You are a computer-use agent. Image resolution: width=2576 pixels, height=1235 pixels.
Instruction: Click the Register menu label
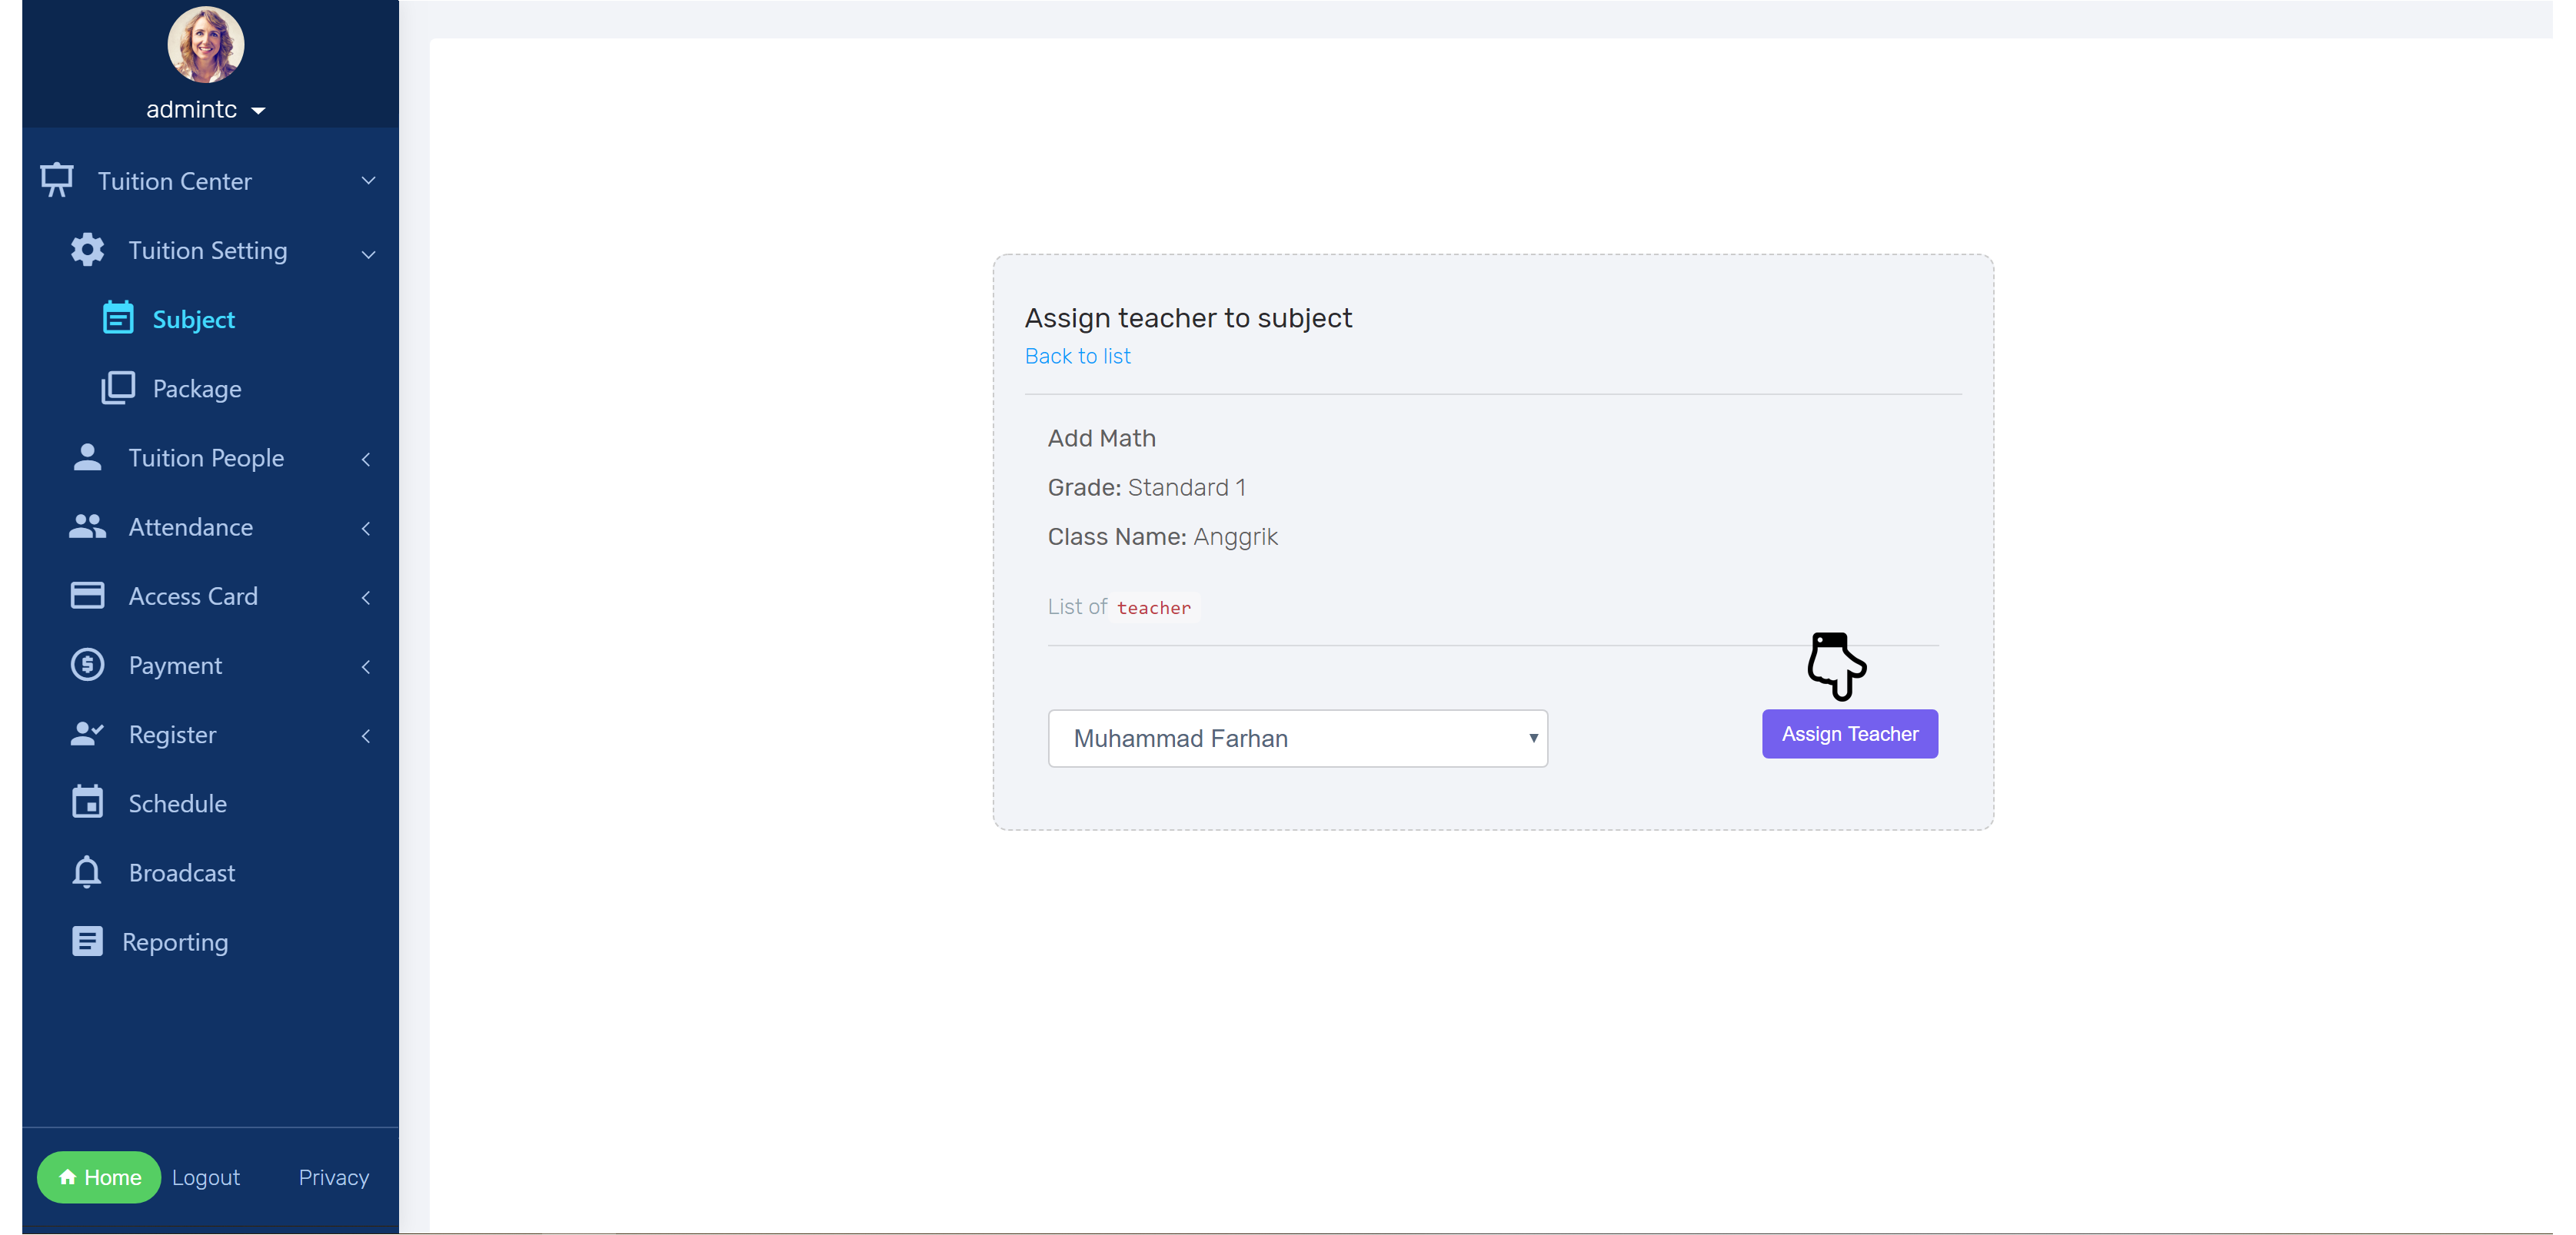point(172,735)
